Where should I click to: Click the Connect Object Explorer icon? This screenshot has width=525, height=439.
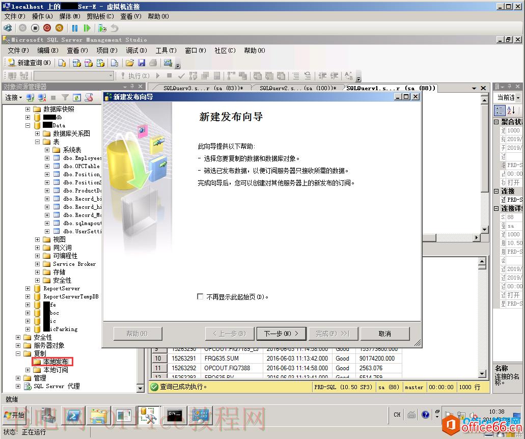31,97
